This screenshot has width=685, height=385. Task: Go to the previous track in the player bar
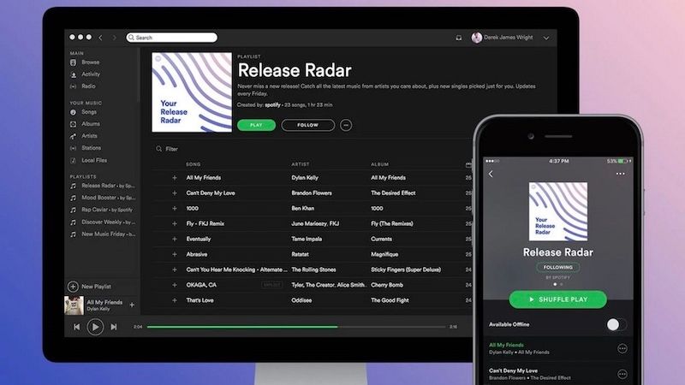(77, 327)
